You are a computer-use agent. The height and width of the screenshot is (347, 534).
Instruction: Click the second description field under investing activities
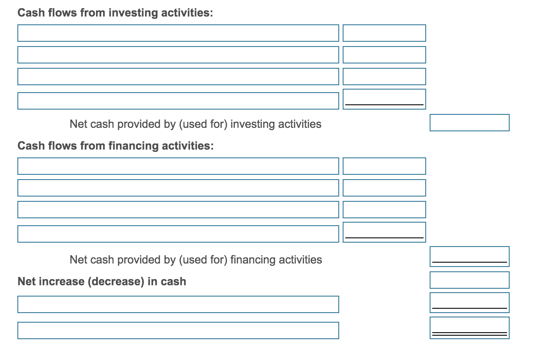[178, 55]
